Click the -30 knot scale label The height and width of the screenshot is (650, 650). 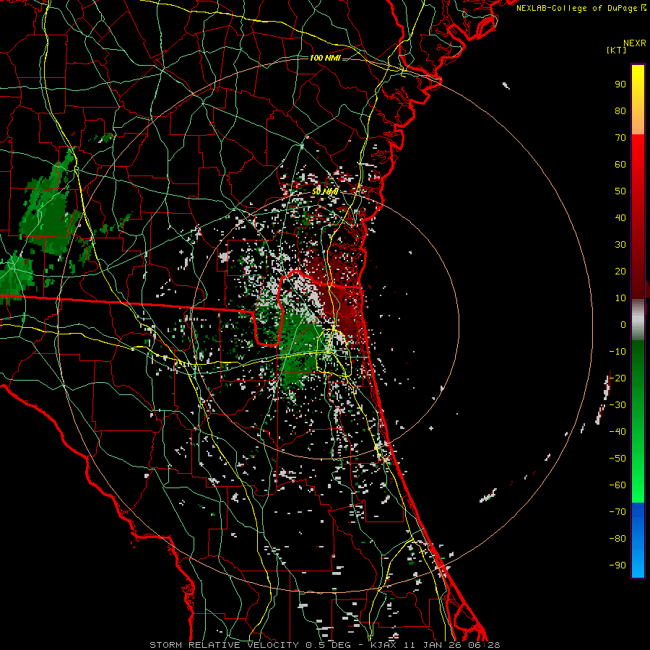click(x=617, y=405)
